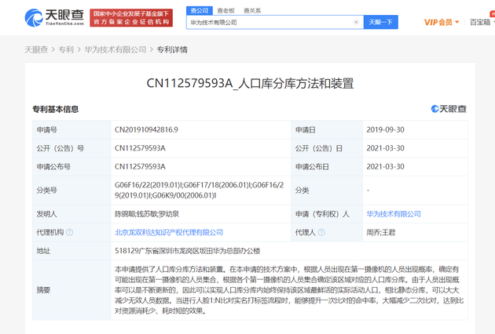
Task: Click the 分类号 label cell
Action: coord(71,191)
